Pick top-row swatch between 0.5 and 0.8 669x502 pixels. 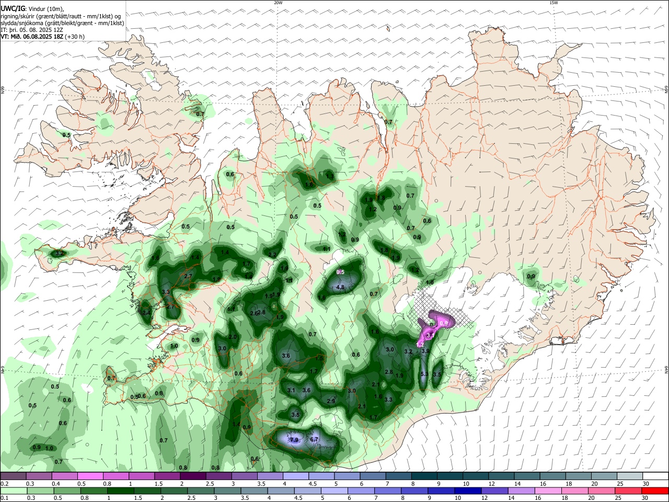click(x=90, y=476)
